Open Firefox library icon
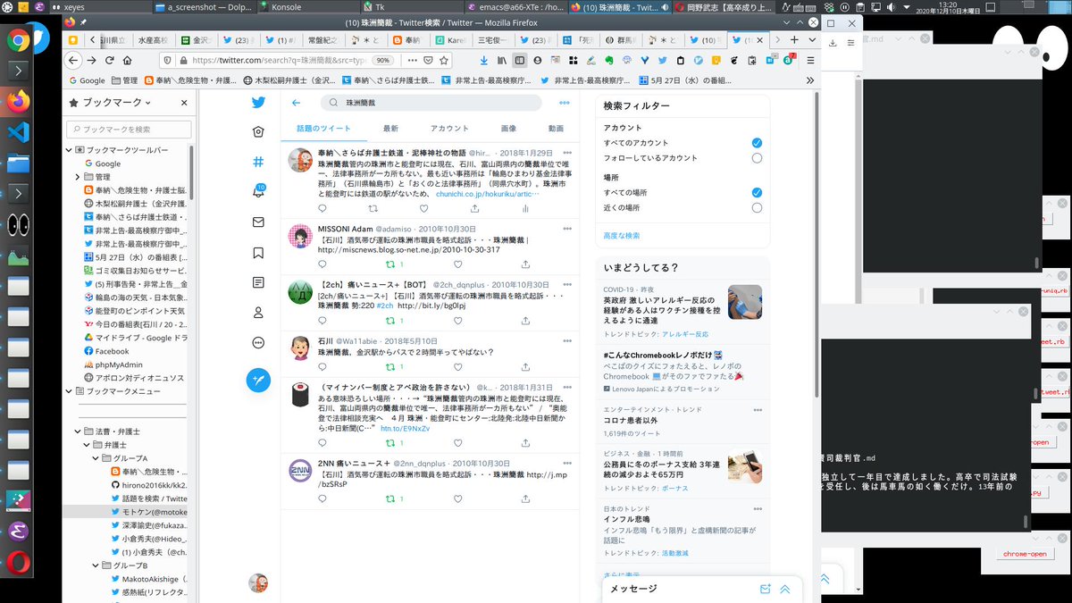This screenshot has width=1072, height=603. 501,60
